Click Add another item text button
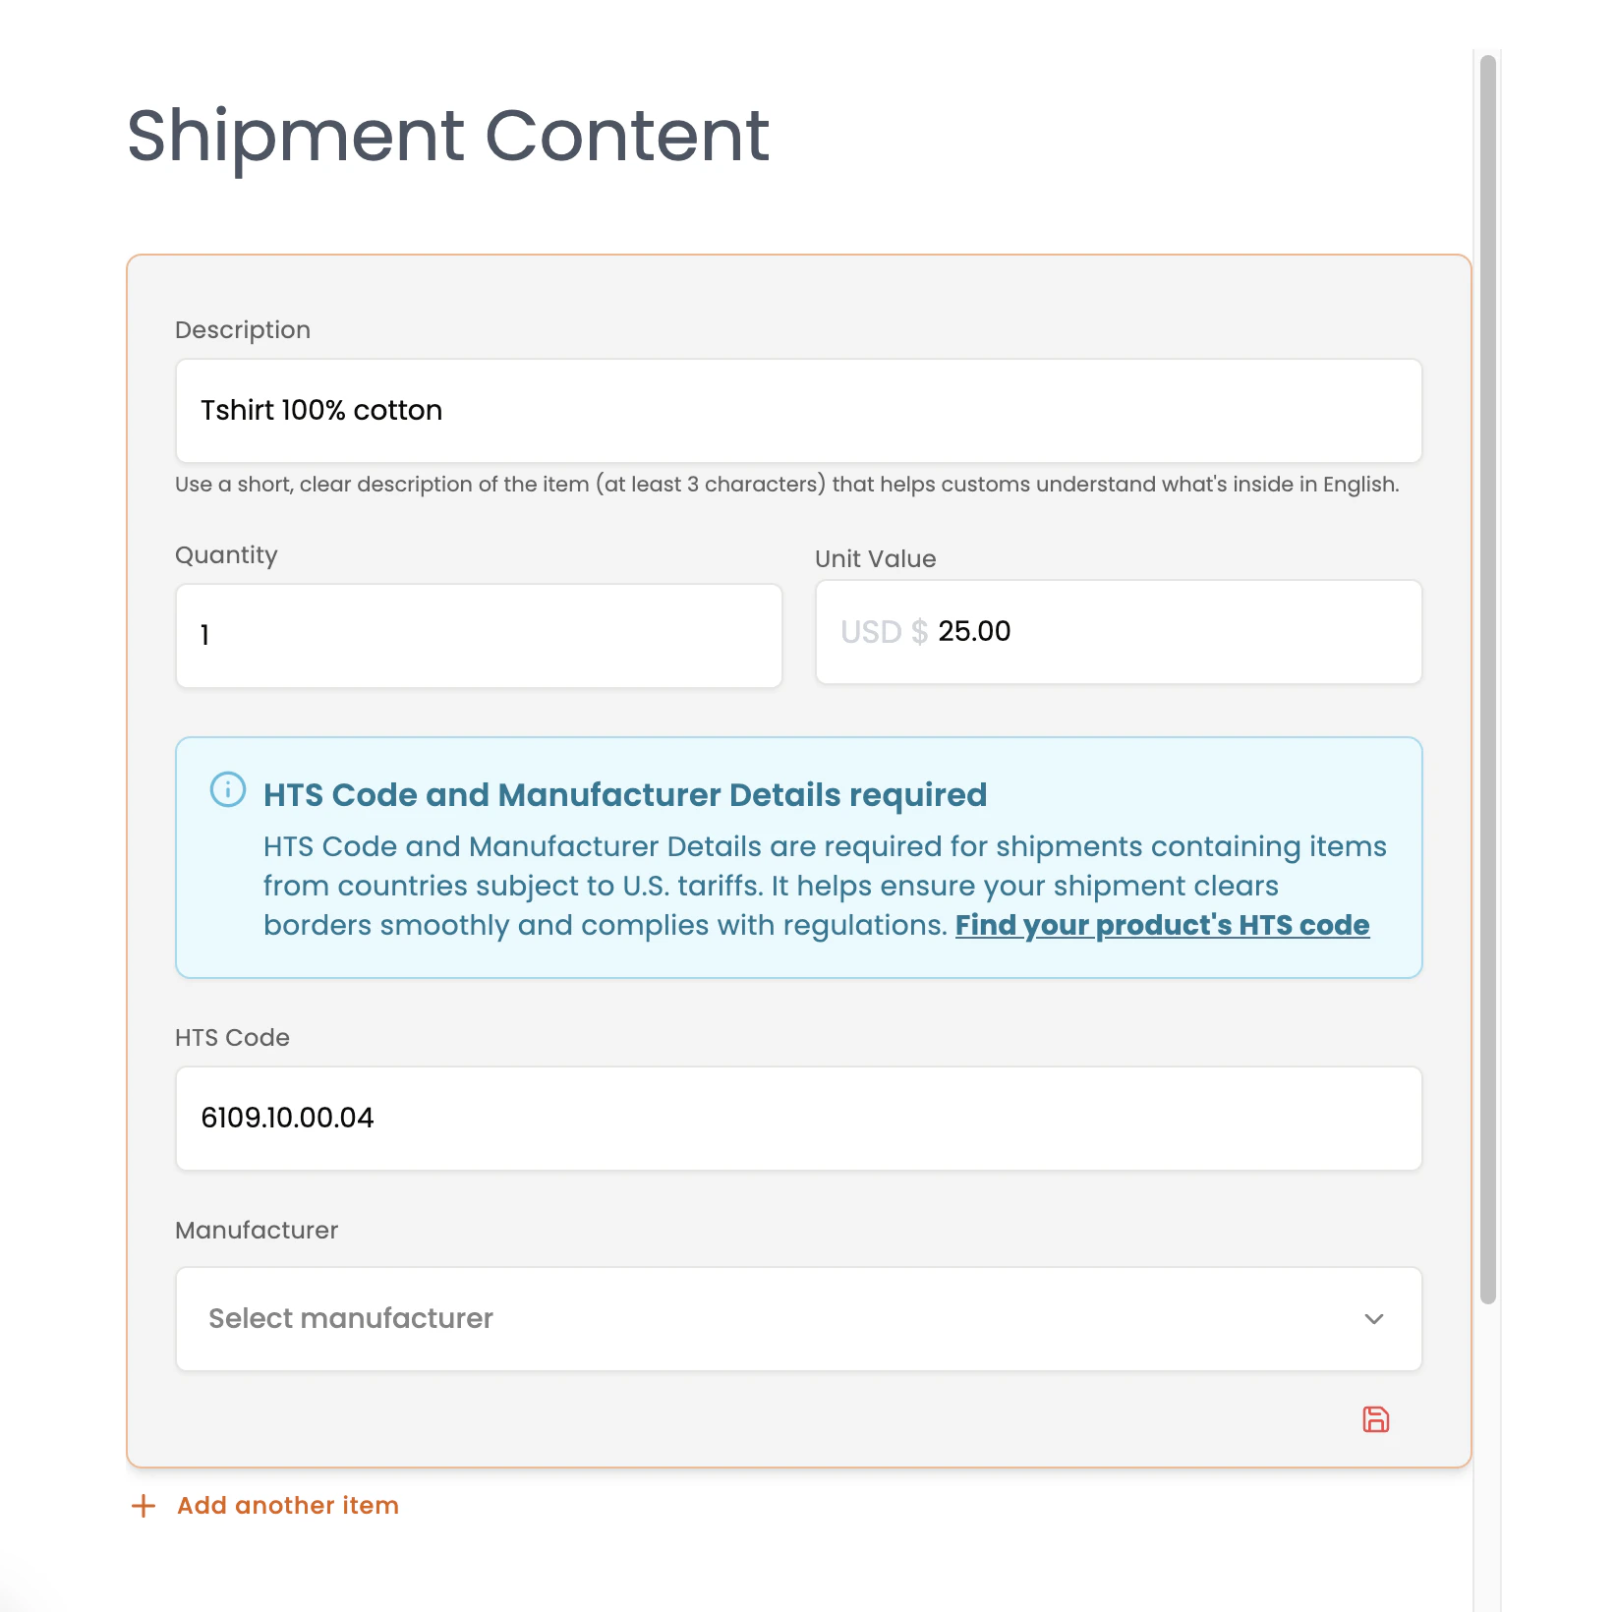Screen dimensions: 1616x1612 [288, 1506]
